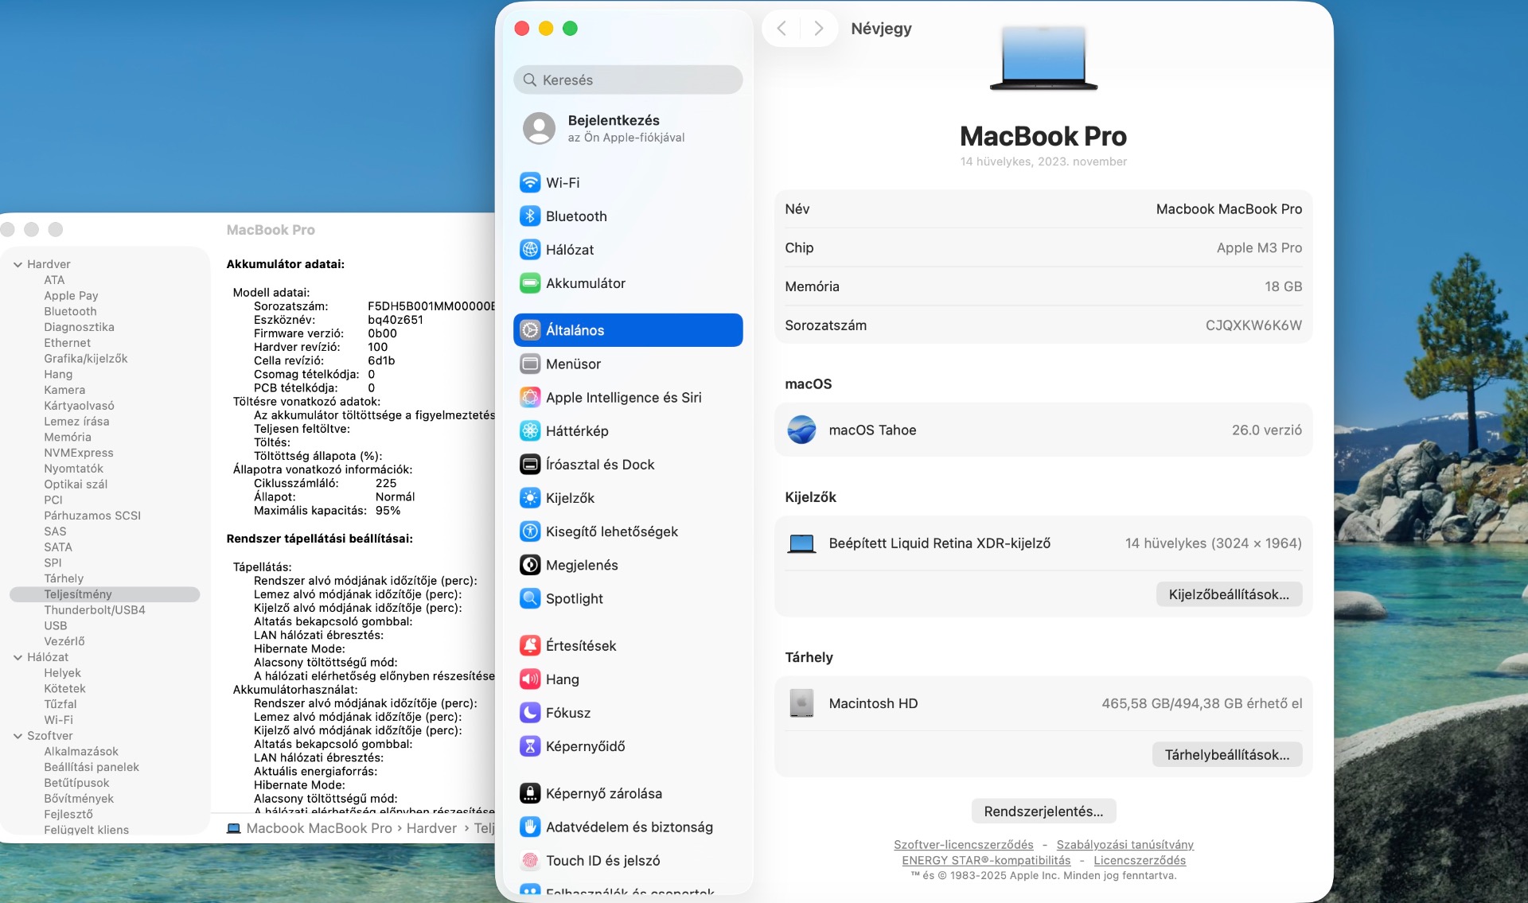The height and width of the screenshot is (903, 1528).
Task: Click the Keresés search field
Action: [x=628, y=80]
